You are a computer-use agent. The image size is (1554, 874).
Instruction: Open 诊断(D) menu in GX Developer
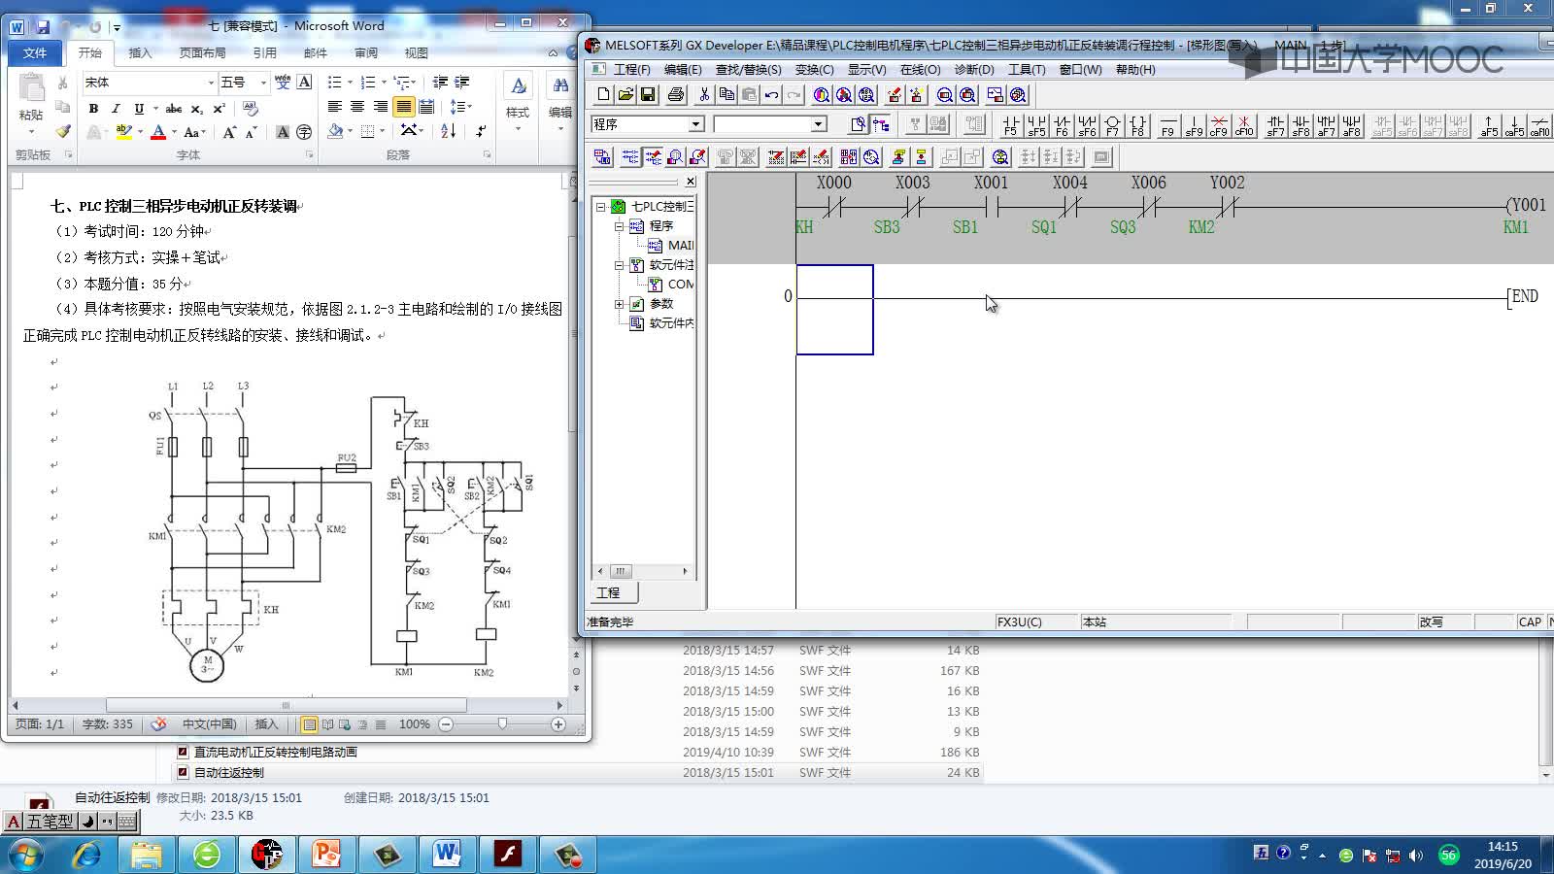[x=973, y=69]
